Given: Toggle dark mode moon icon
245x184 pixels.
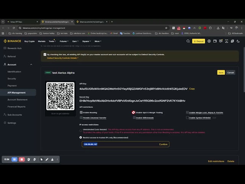Looking at the screenshot, I should 238,41.
